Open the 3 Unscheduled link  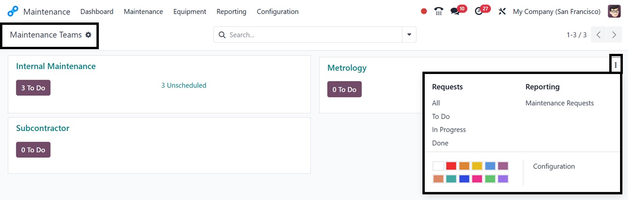click(184, 85)
